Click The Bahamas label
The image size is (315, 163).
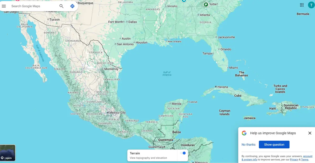point(241,74)
